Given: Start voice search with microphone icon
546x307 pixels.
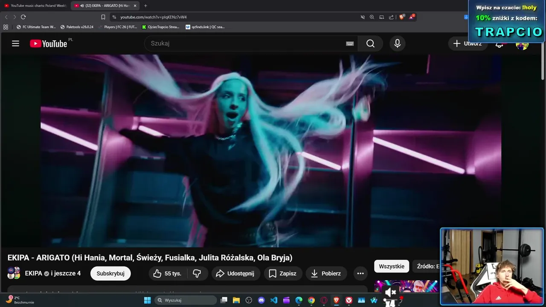Looking at the screenshot, I should click(x=397, y=43).
